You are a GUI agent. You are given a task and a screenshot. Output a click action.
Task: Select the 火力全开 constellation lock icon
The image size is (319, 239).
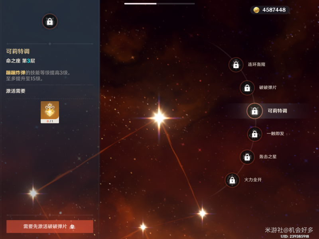click(x=232, y=180)
